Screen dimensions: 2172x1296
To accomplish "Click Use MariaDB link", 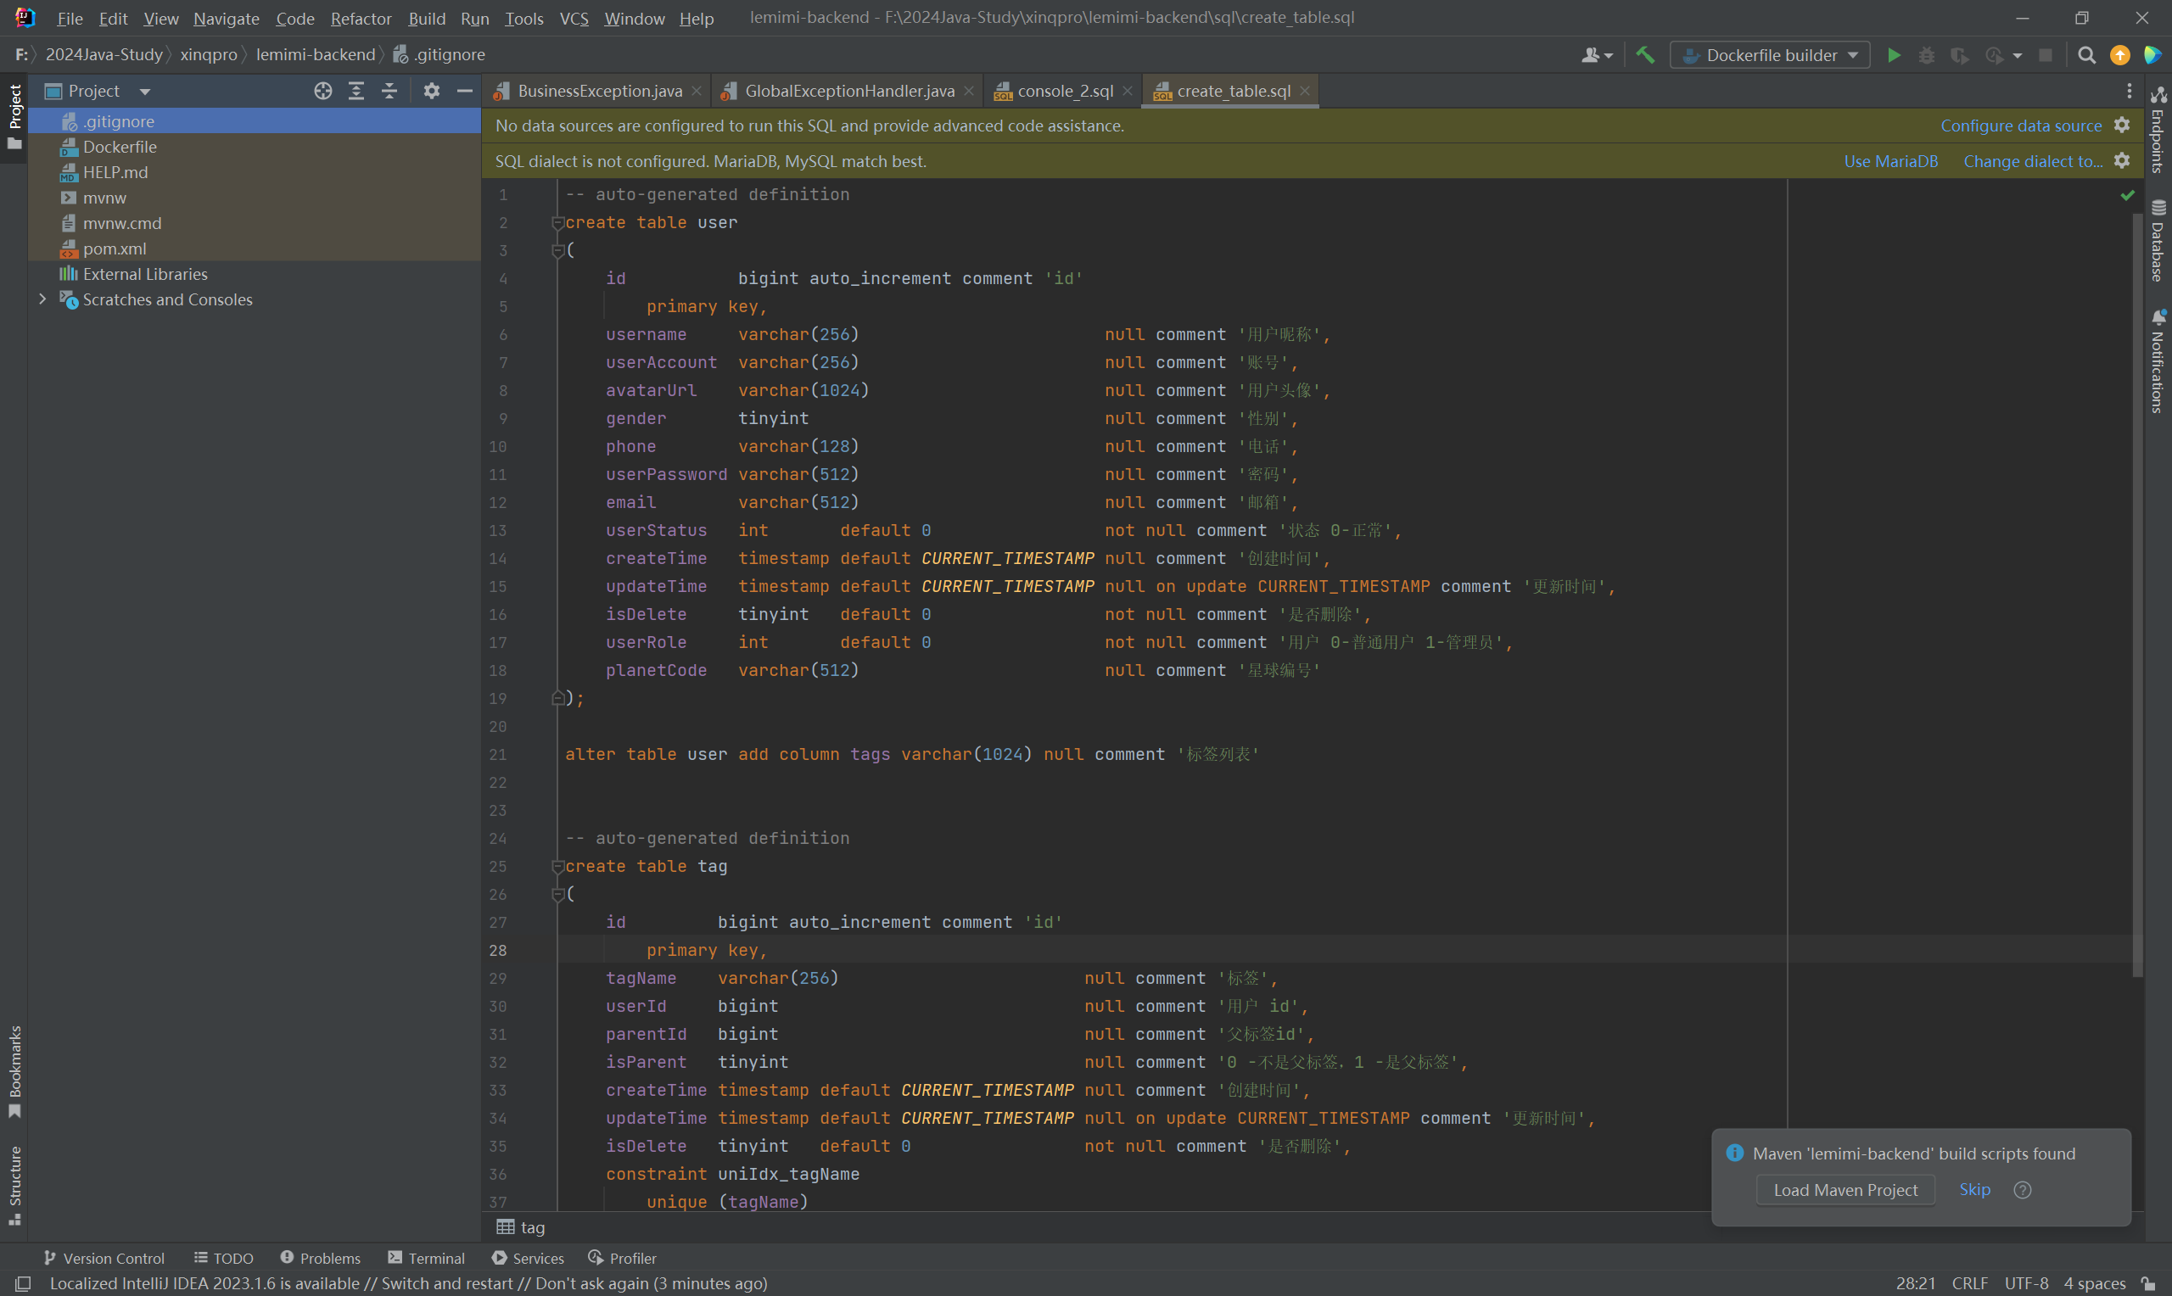I will [1890, 161].
